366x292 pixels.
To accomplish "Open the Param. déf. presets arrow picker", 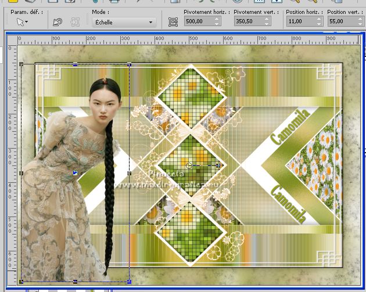I will coord(22,22).
